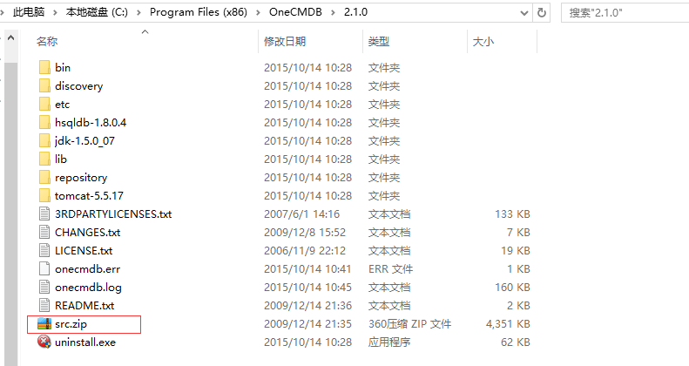Screen dimensions: 689x366
Task: Expand the 本地磁盘 (C:) breadcrumb chevron
Action: click(x=138, y=13)
